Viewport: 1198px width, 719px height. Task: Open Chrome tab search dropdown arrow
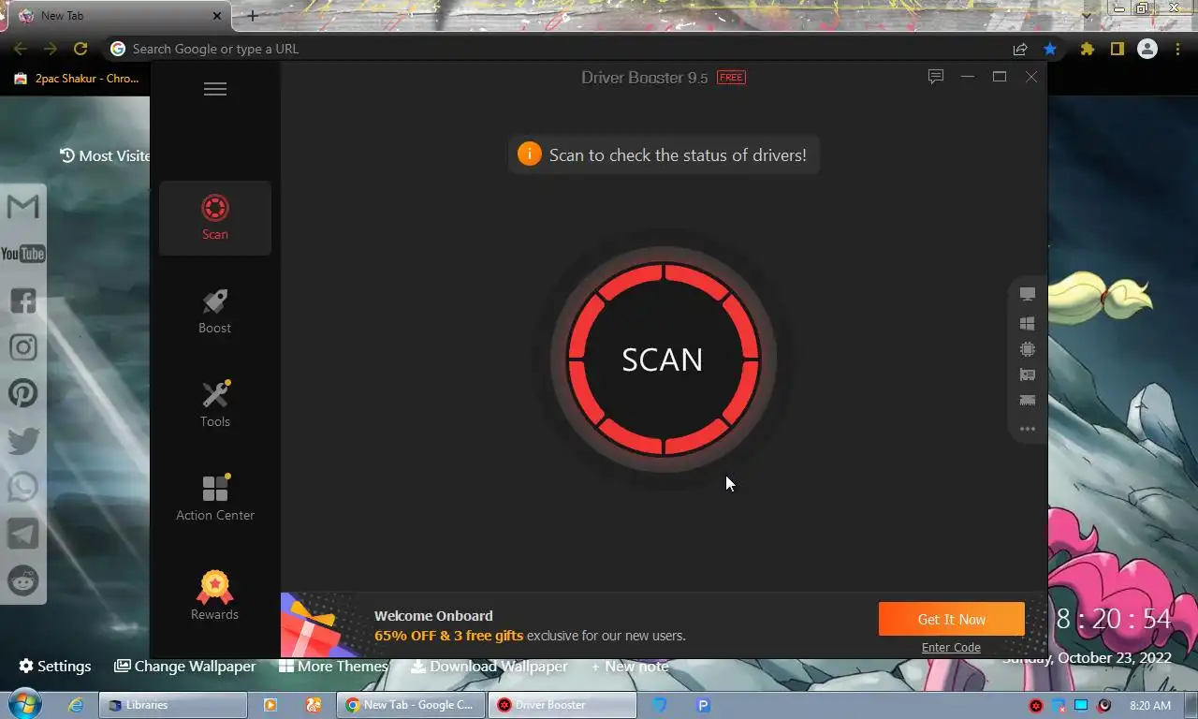coord(1086,15)
